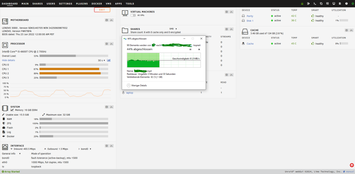Open the green notifications bell
355x174 pixels.
tap(353, 4)
